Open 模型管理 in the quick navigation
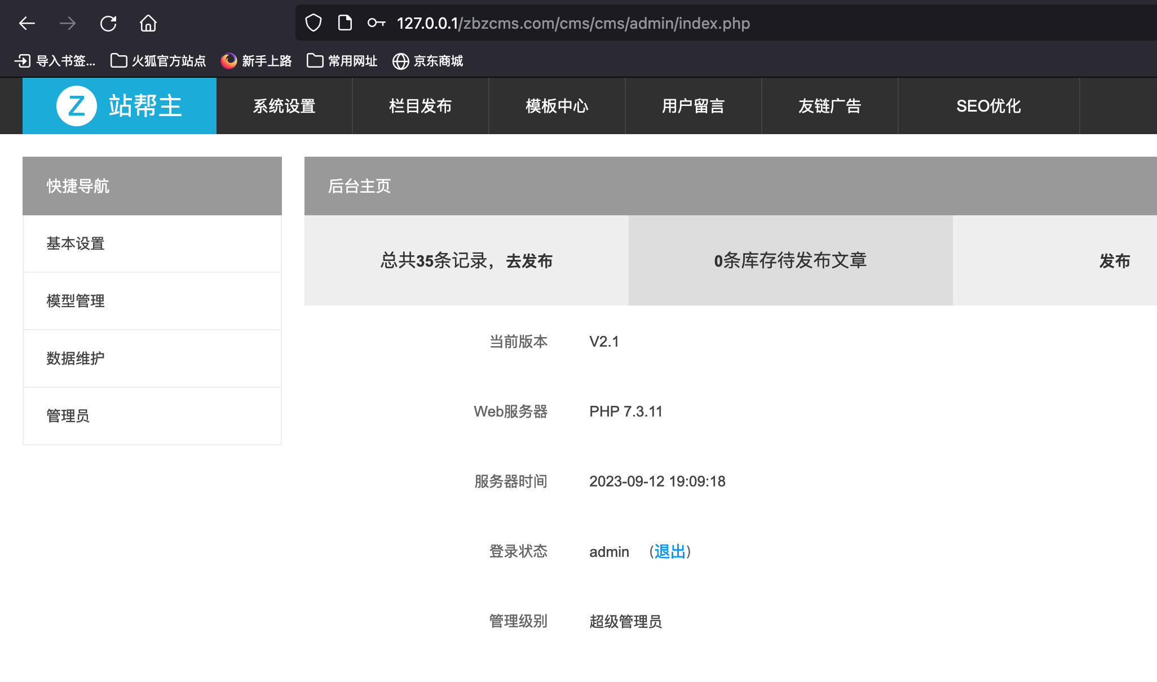Screen dimensions: 1157x682 (76, 301)
